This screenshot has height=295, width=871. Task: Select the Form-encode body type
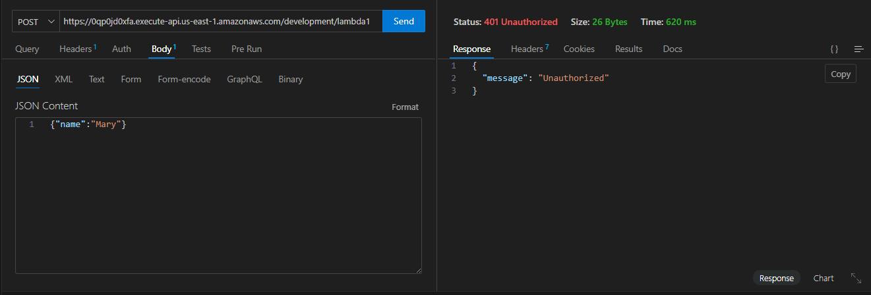(x=184, y=79)
